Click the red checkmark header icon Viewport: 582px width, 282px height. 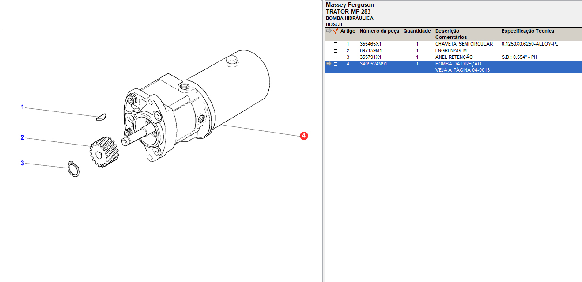coord(336,31)
